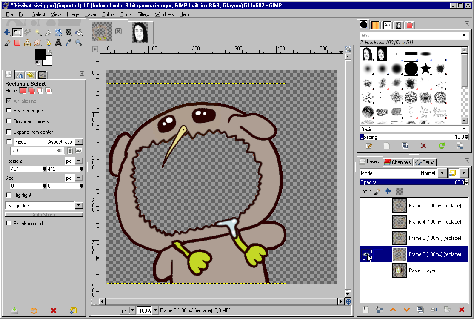Lower layer with orange down arrow

pyautogui.click(x=407, y=309)
